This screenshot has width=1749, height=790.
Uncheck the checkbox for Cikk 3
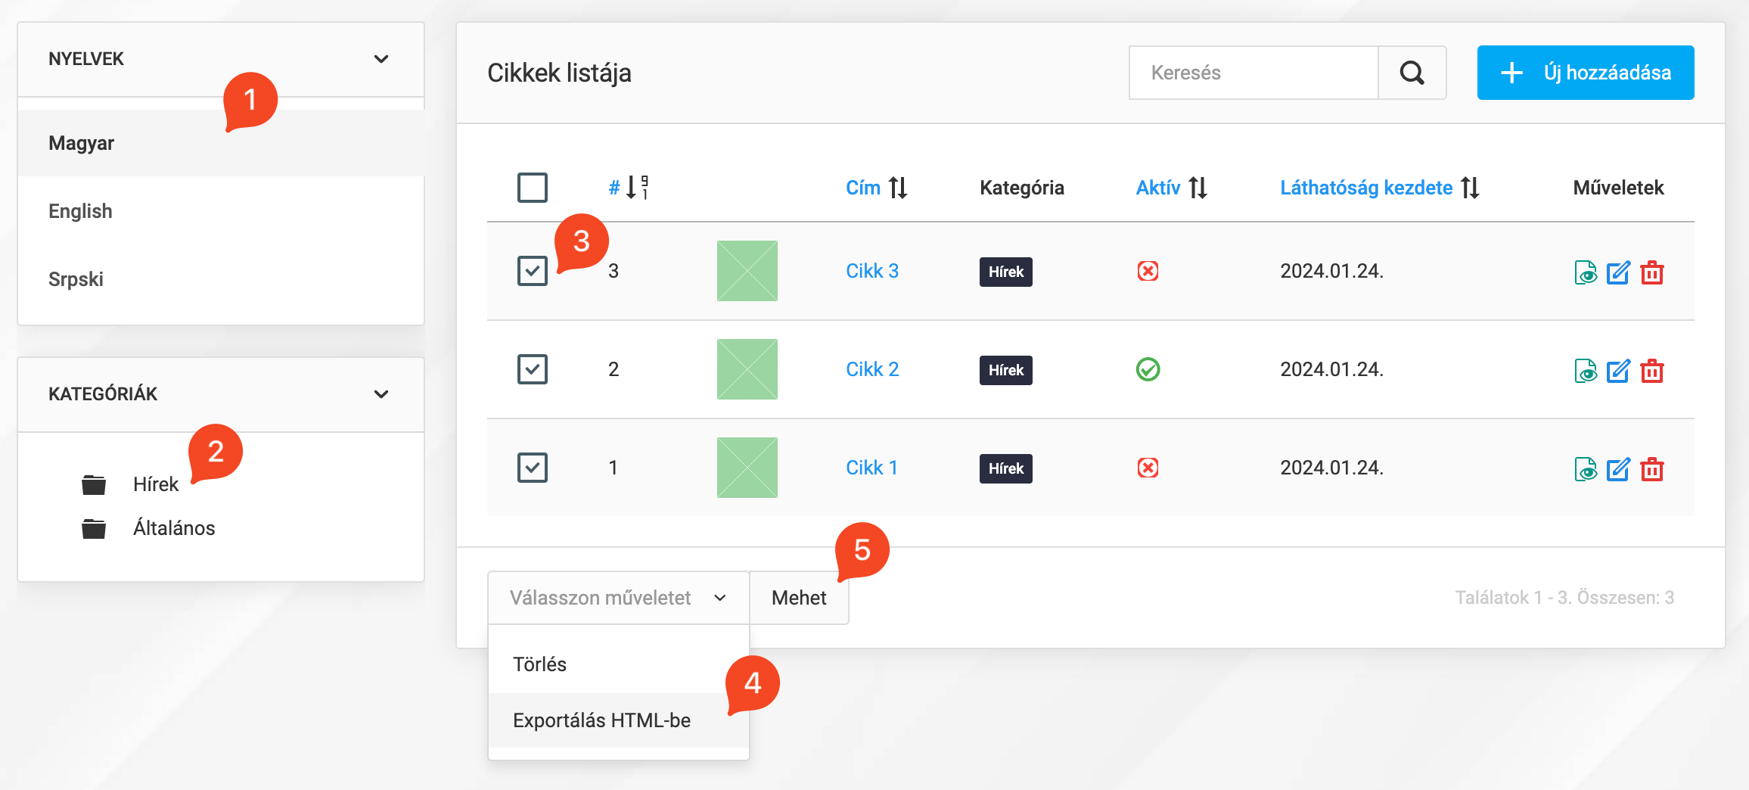tap(533, 271)
